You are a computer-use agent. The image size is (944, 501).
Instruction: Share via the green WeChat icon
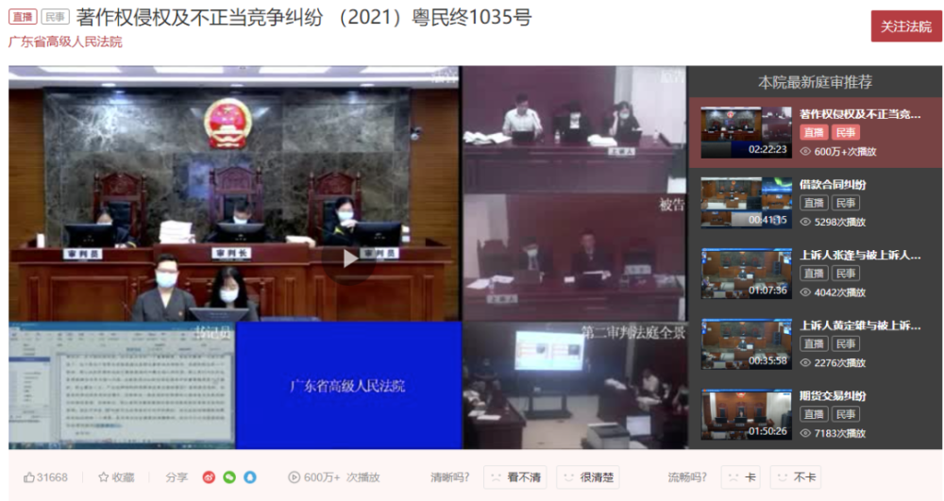pyautogui.click(x=229, y=477)
